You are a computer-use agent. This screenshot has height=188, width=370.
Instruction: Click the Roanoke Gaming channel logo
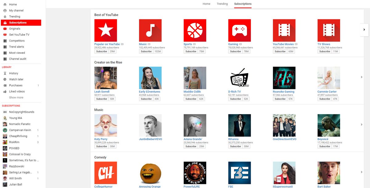284,78
